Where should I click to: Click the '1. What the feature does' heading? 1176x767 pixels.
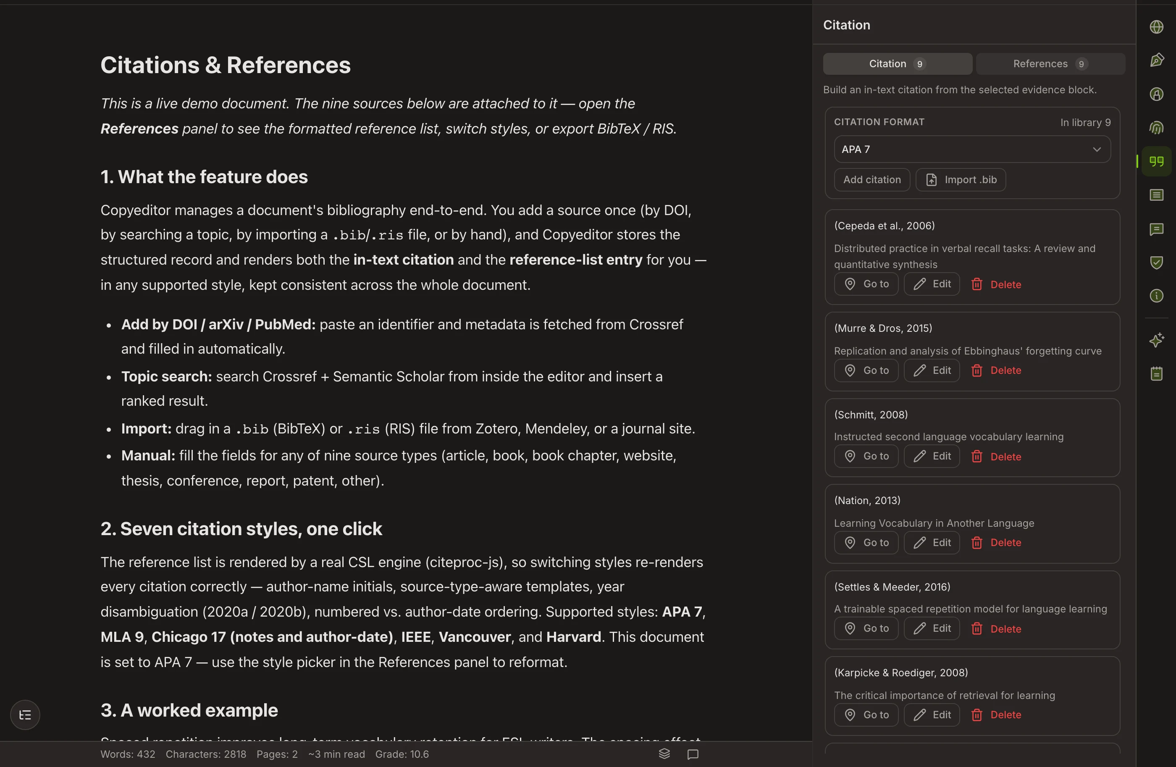tap(204, 177)
